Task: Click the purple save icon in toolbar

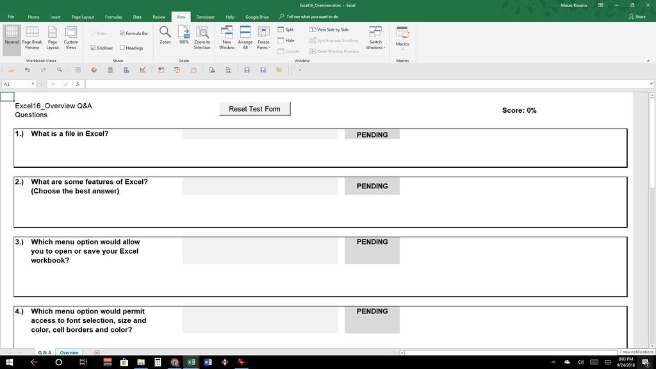Action: tap(247, 70)
